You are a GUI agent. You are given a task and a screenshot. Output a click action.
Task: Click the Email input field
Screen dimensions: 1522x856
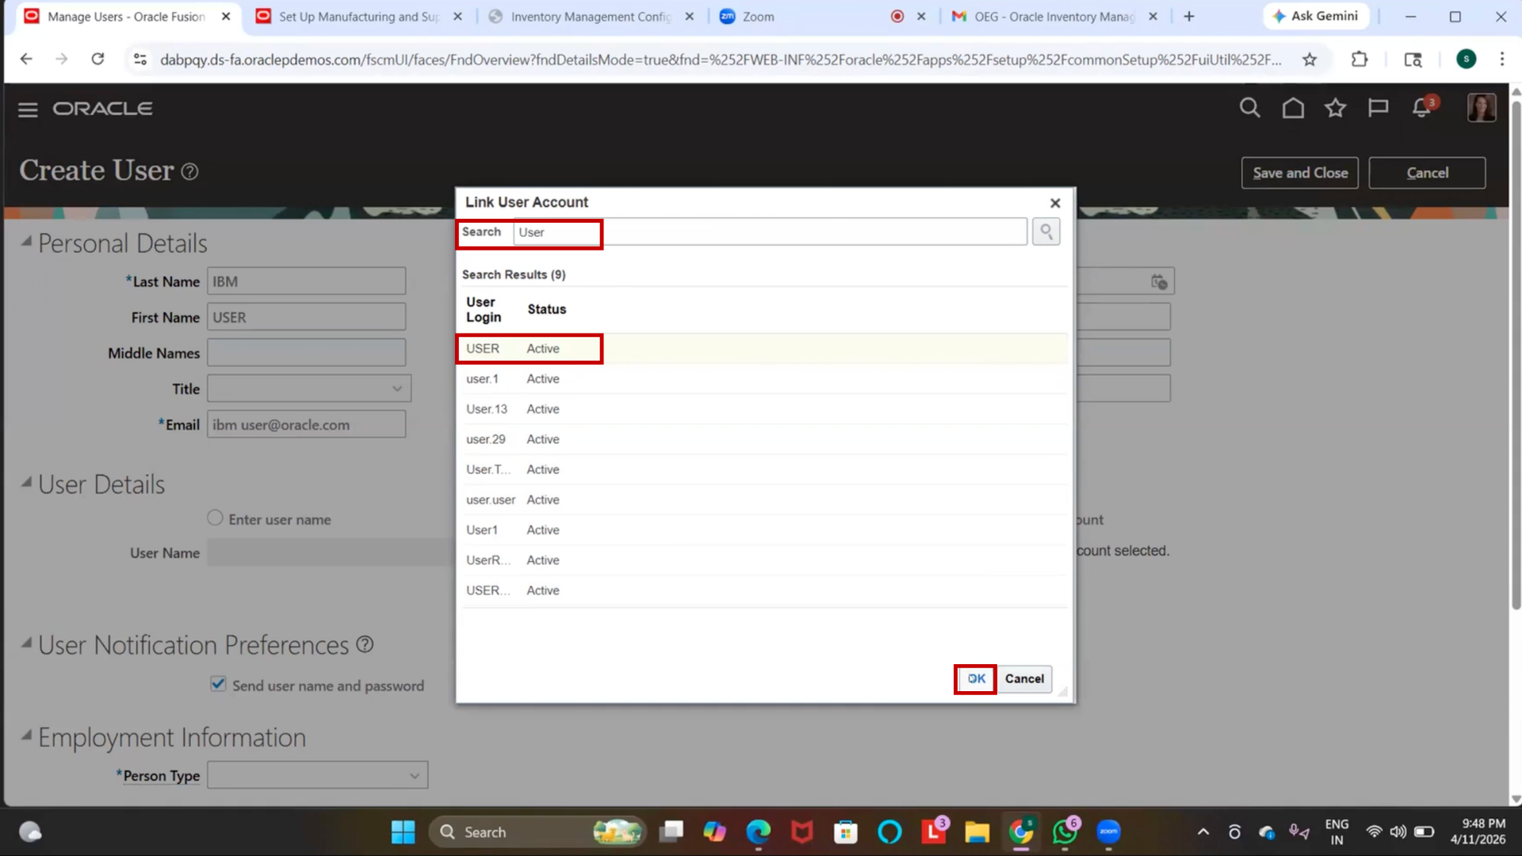click(x=307, y=425)
